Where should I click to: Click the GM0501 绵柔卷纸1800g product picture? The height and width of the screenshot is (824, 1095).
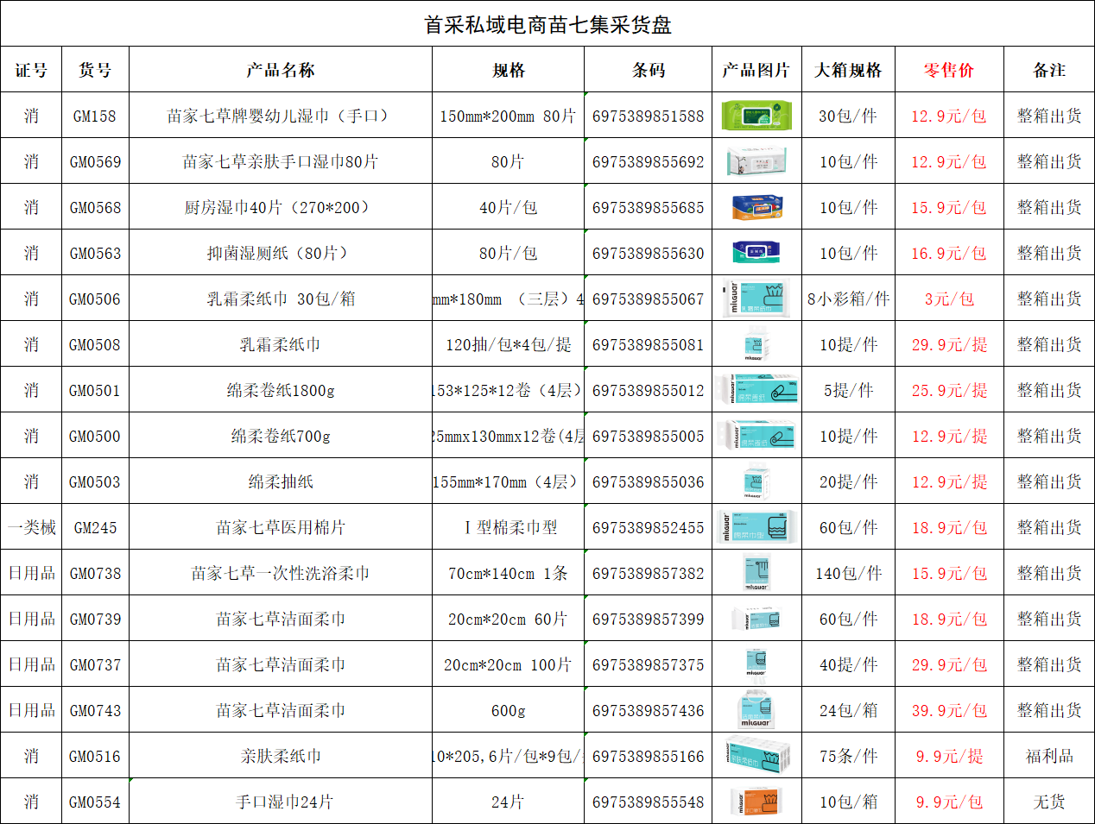[756, 390]
